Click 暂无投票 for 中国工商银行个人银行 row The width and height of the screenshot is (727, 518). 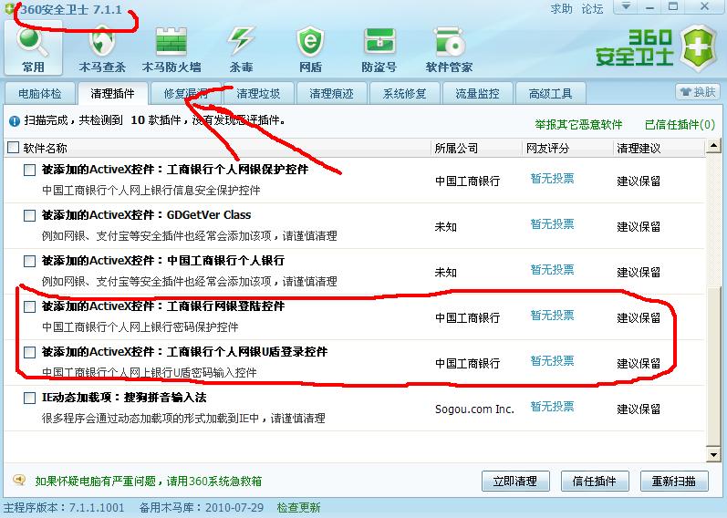[x=552, y=270]
